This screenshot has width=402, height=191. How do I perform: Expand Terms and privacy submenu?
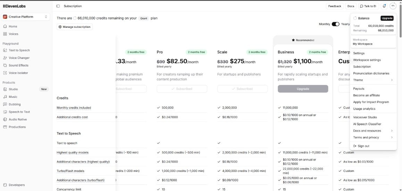[x=373, y=137]
